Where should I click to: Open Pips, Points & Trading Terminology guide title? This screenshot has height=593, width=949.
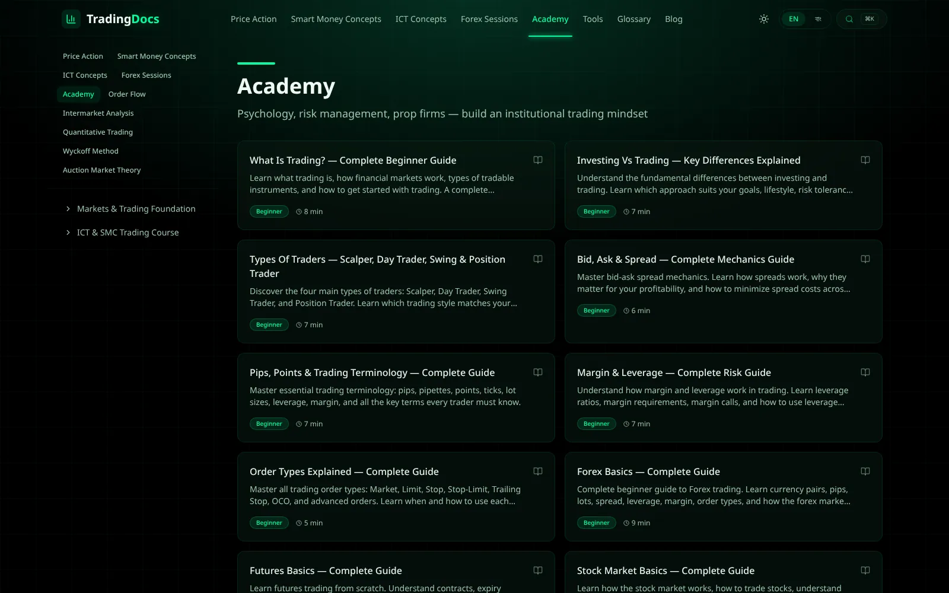372,372
